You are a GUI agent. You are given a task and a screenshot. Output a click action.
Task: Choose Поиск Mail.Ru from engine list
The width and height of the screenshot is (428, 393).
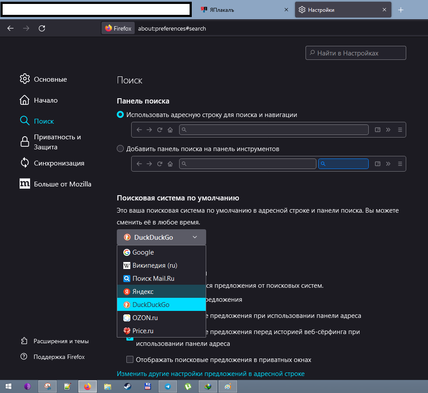(x=161, y=279)
